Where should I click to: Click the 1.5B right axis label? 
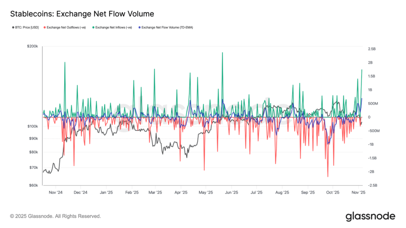(372, 76)
